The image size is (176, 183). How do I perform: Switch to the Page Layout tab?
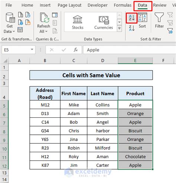point(69,5)
